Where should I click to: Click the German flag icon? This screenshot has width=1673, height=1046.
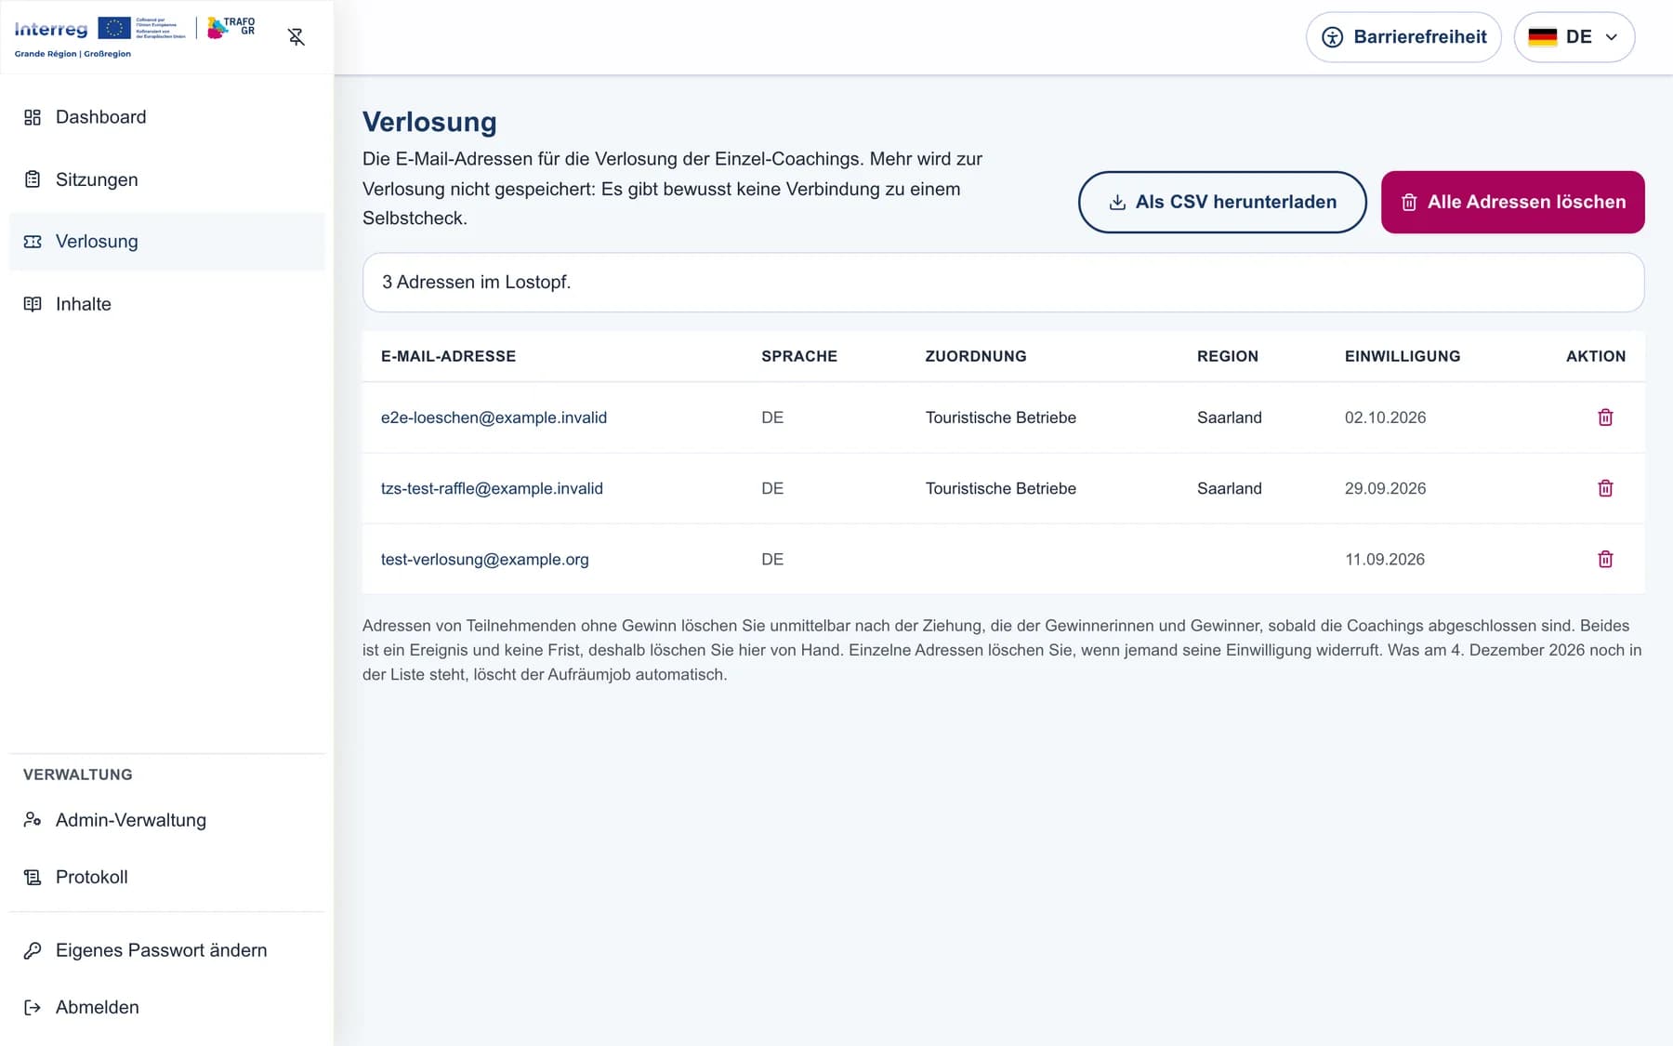click(1543, 37)
